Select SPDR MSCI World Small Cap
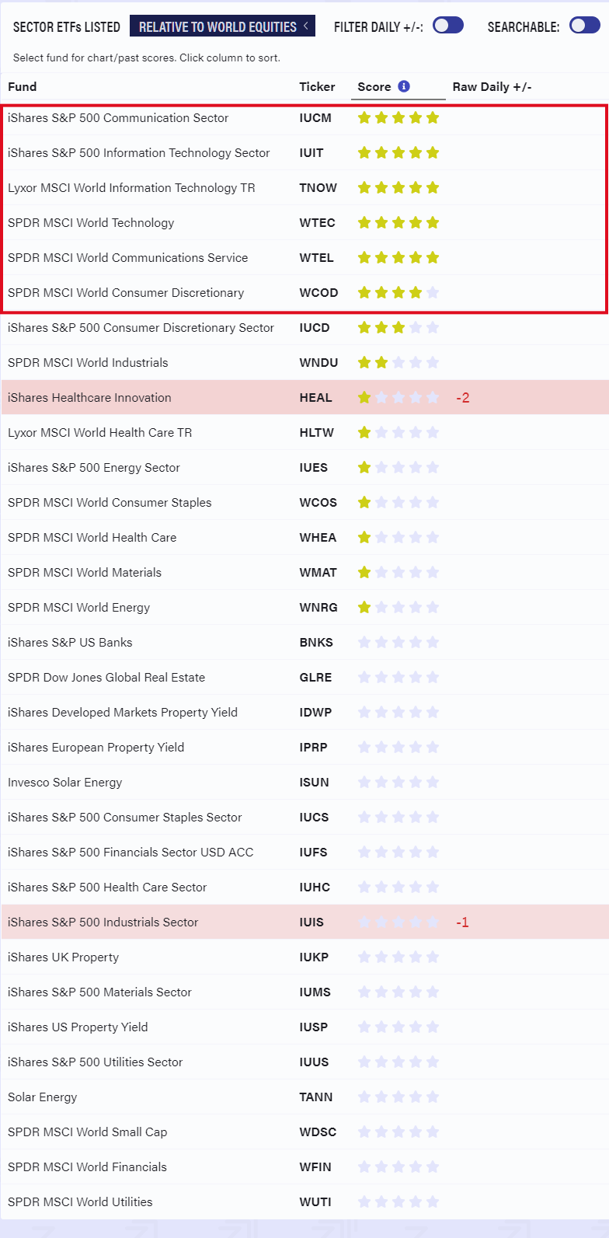This screenshot has height=1238, width=609. (87, 1132)
